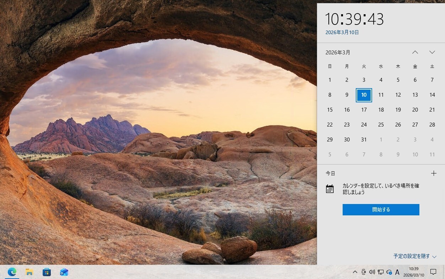Toggle the IME input mode A indicator
445x279 pixels.
pyautogui.click(x=397, y=272)
